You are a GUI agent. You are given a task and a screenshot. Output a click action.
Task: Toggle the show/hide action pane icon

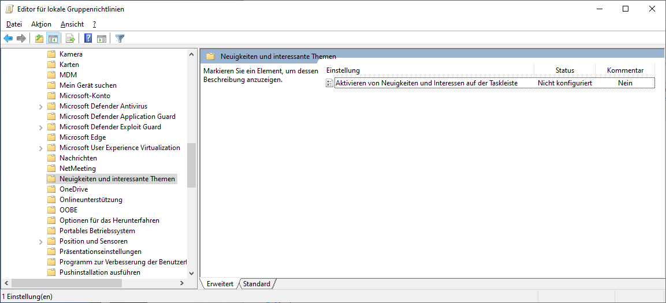[102, 39]
